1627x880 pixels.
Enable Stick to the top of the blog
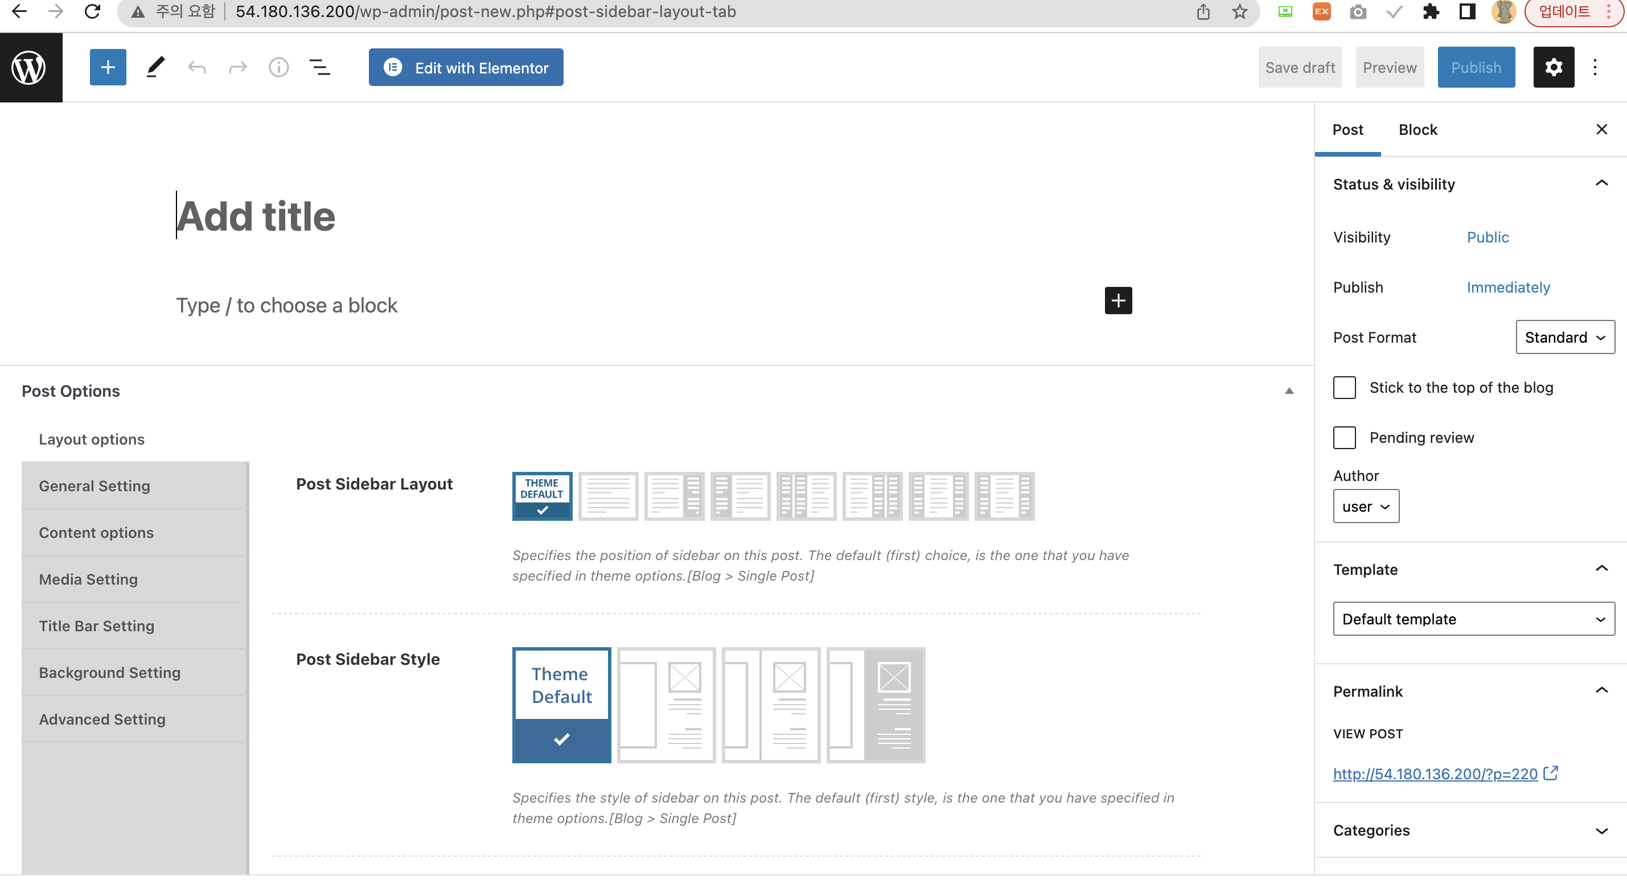[x=1344, y=388]
